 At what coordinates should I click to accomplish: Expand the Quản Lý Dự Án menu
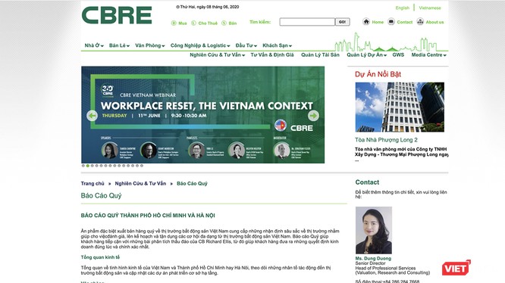(x=366, y=55)
